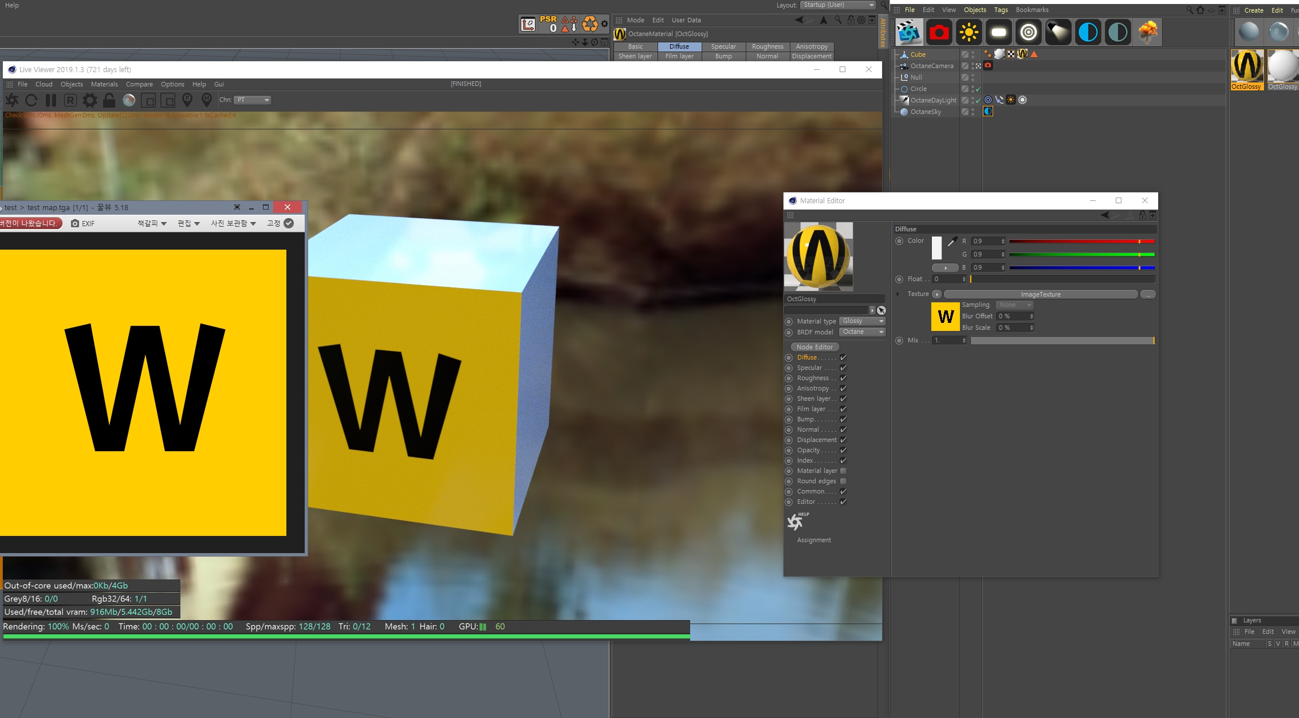
Task: Pause rendering in Live Viewer toolbar
Action: pos(51,100)
